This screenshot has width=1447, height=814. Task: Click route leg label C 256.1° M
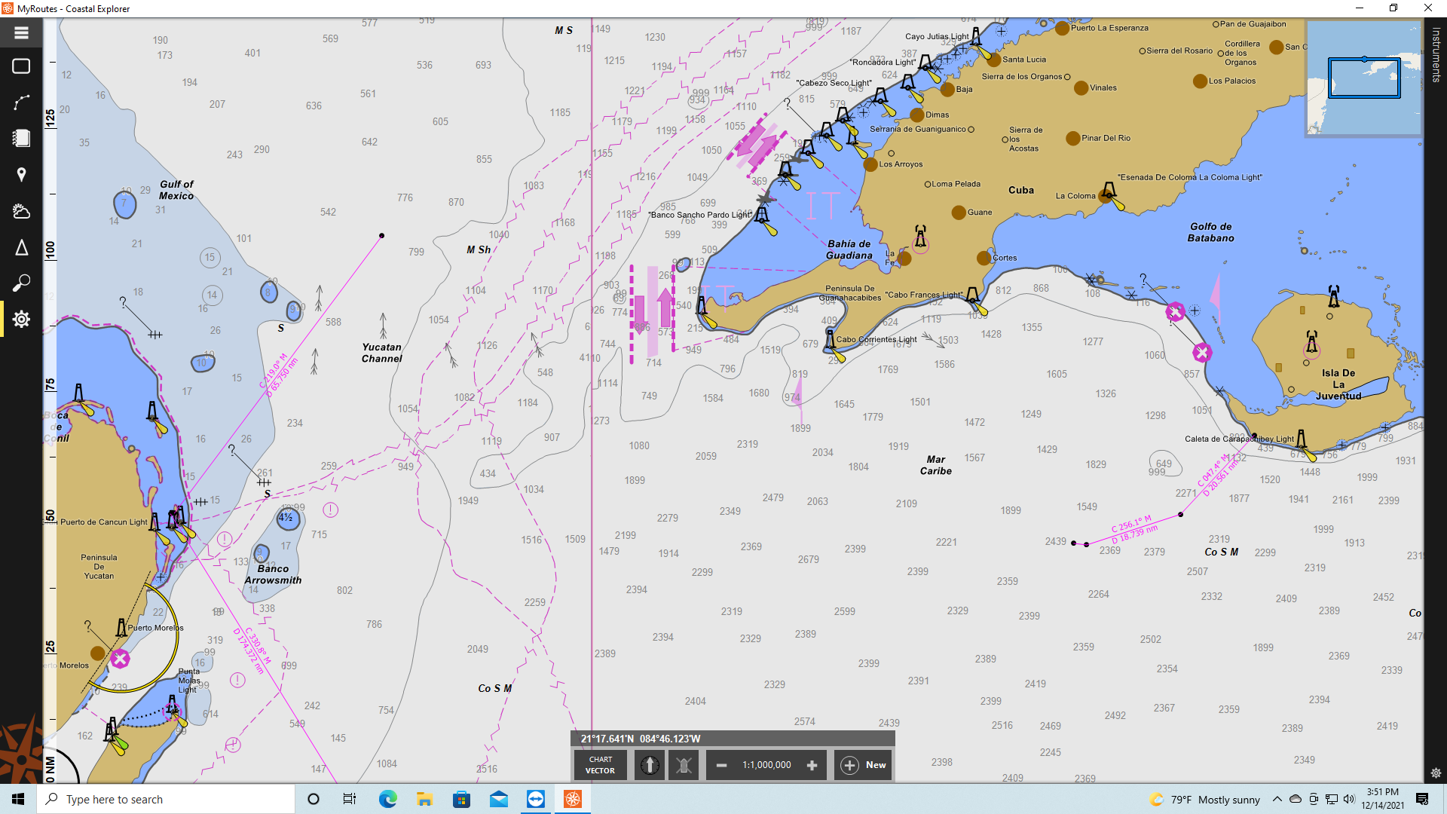click(1131, 523)
